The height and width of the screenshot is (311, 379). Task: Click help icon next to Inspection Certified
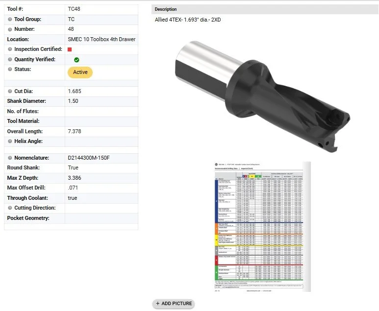tap(10, 49)
